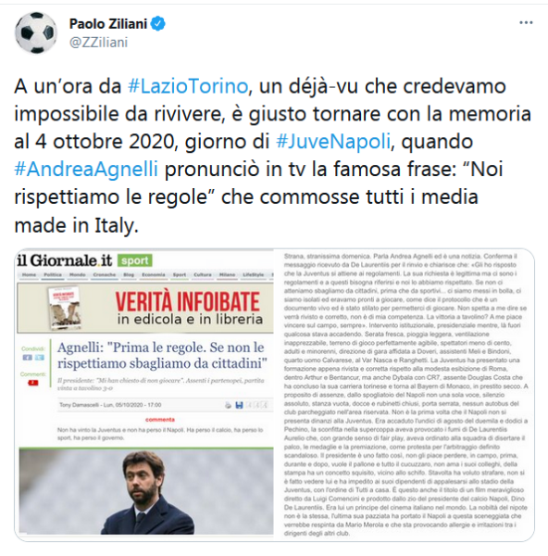
Task: Click the Facebook share icon beside headline
Action: [27, 358]
